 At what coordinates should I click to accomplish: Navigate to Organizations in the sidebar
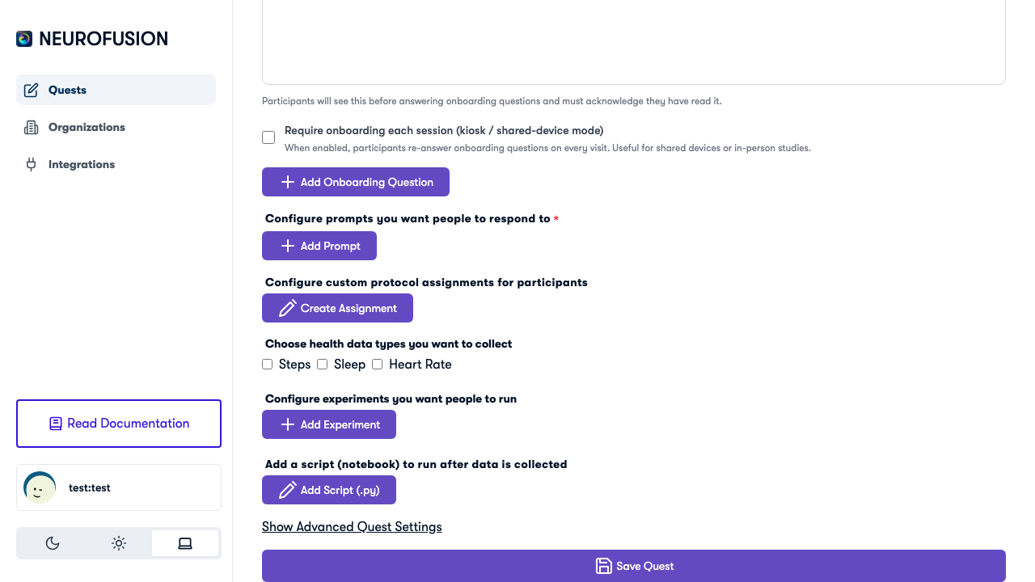pos(87,127)
